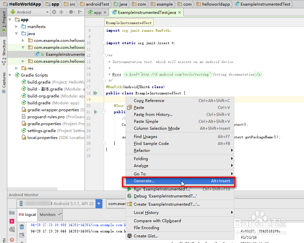
Task: Expand the res folder
Action: (x=17, y=68)
